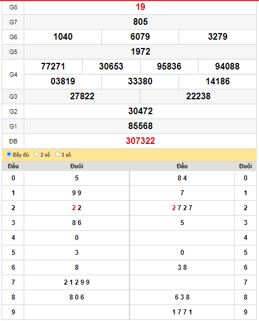Select the G6 number 1040
Viewport: 259px width, 321px height.
tap(63, 36)
